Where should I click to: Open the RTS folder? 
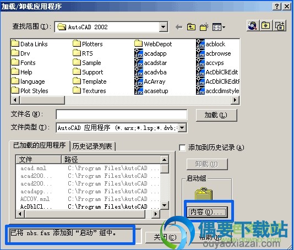point(83,53)
